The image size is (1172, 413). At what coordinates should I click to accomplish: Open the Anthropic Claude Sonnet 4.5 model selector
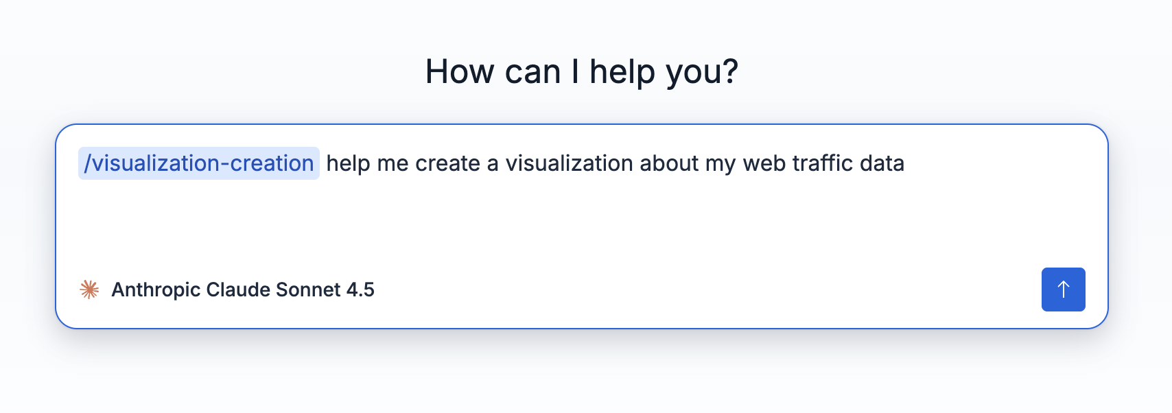tap(243, 290)
